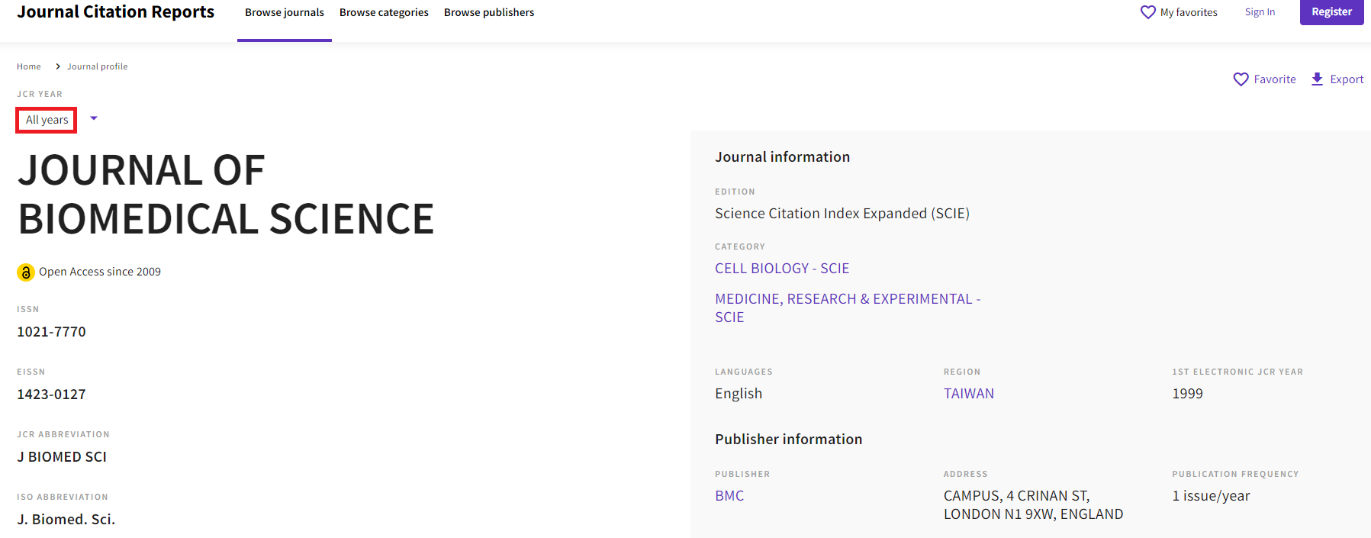
Task: Add journal via Favorite label
Action: 1275,79
